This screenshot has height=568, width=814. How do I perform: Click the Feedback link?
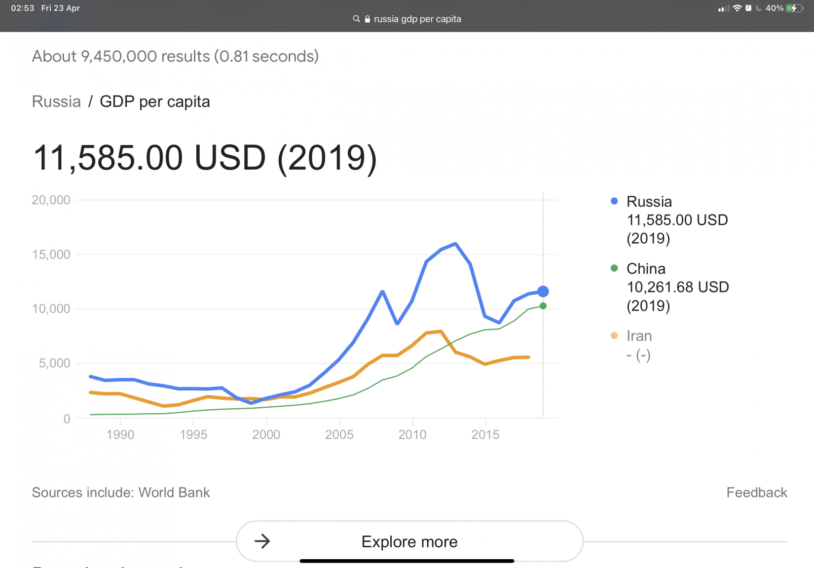click(x=756, y=493)
